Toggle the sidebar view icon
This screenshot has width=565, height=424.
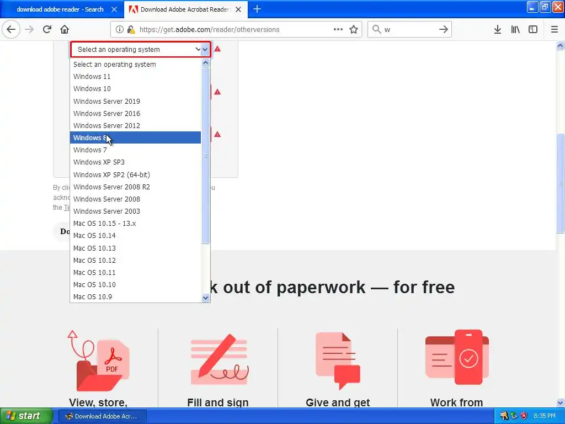[533, 30]
